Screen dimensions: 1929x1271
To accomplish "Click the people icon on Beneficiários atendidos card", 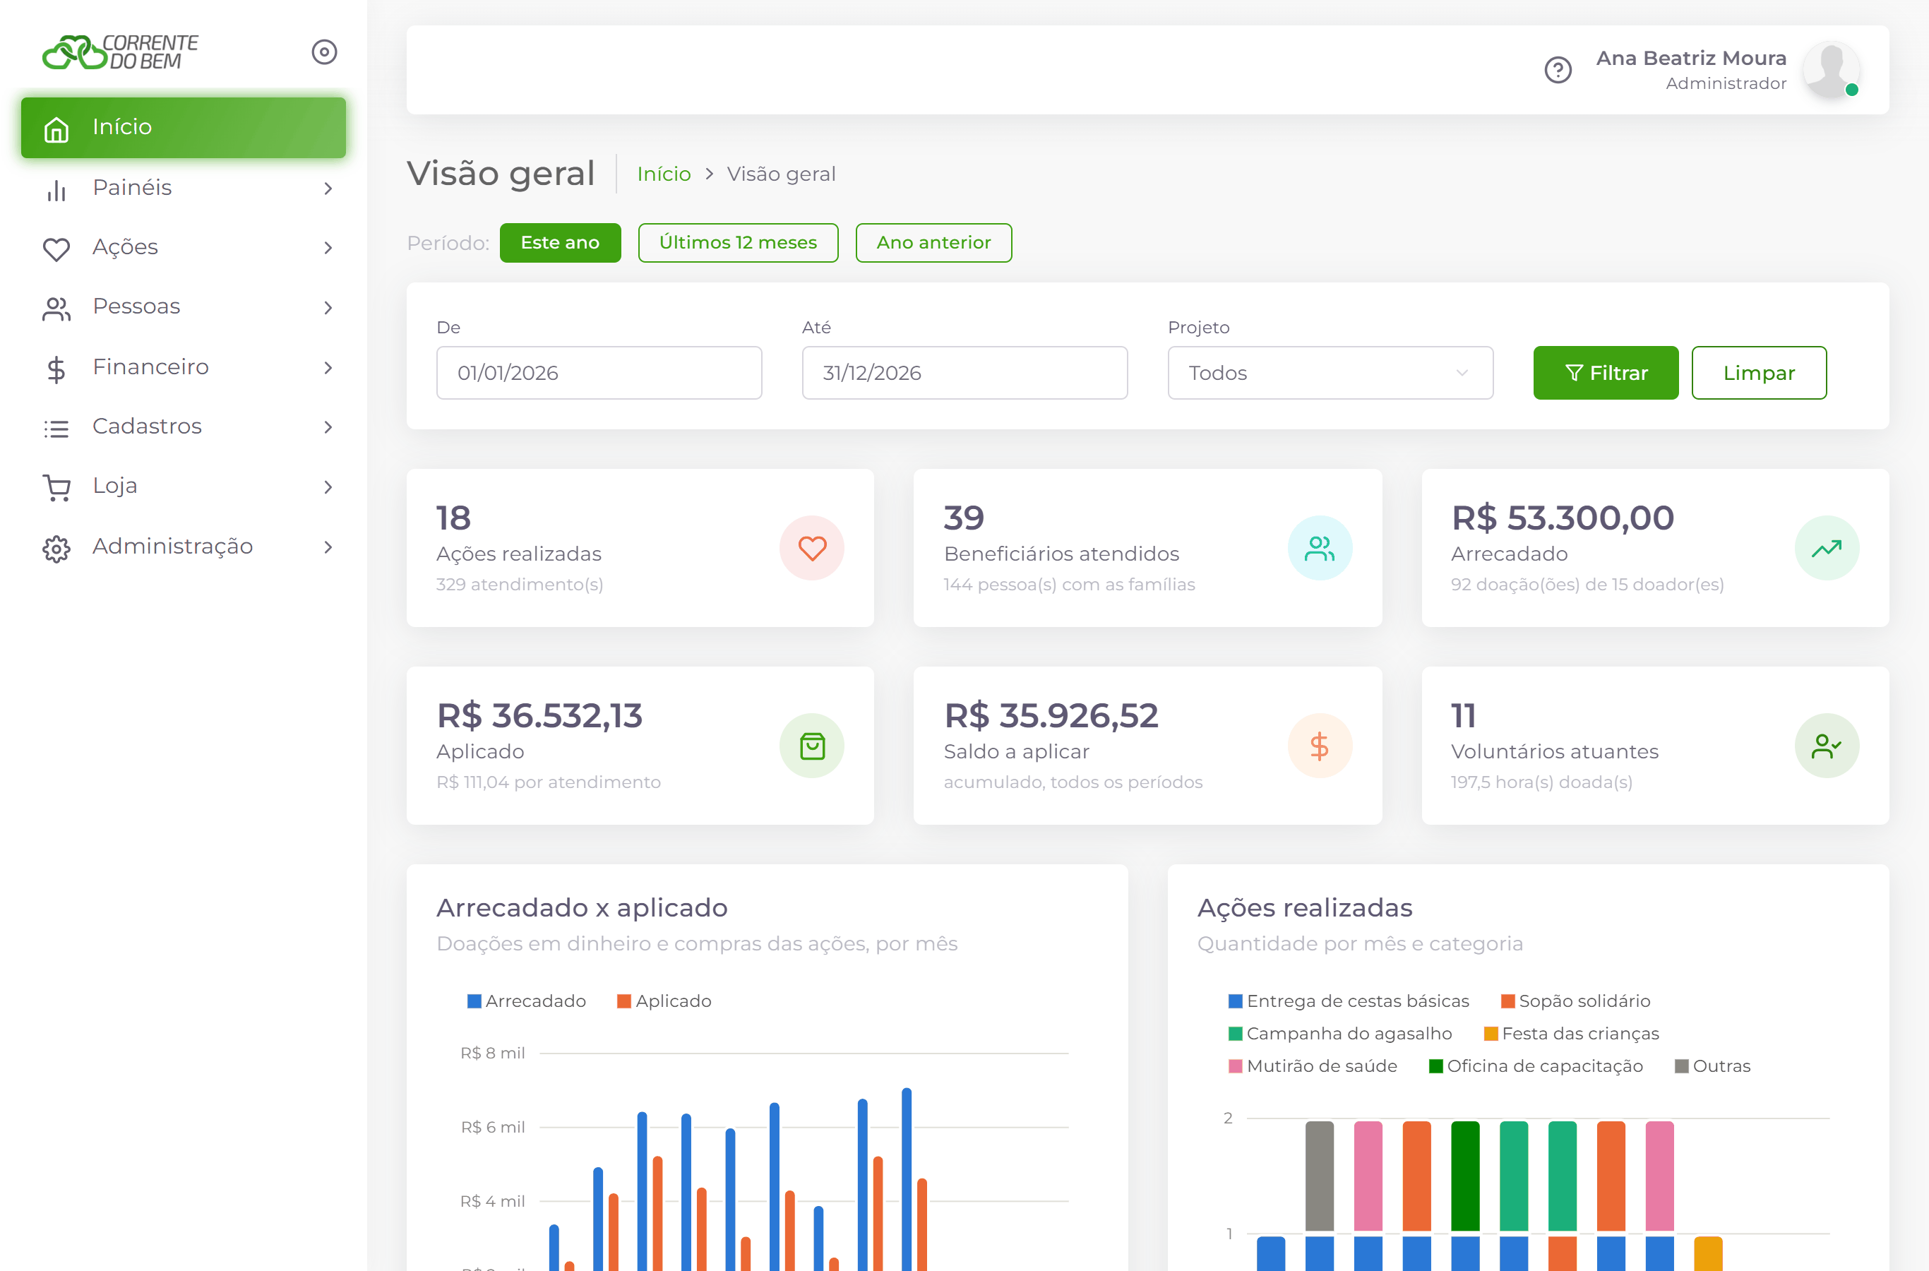I will [x=1320, y=548].
